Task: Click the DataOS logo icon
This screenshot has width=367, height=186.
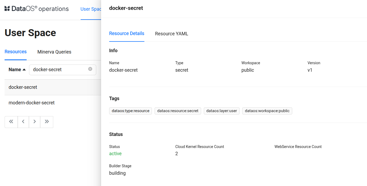Action: 7,9
